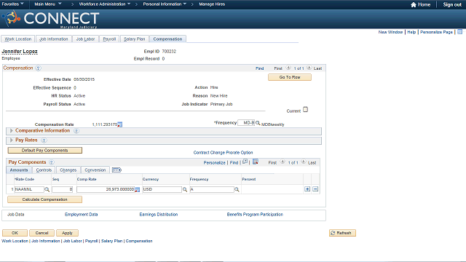The image size is (466, 262).
Task: Click Personalize link in Pay Components
Action: [214, 162]
